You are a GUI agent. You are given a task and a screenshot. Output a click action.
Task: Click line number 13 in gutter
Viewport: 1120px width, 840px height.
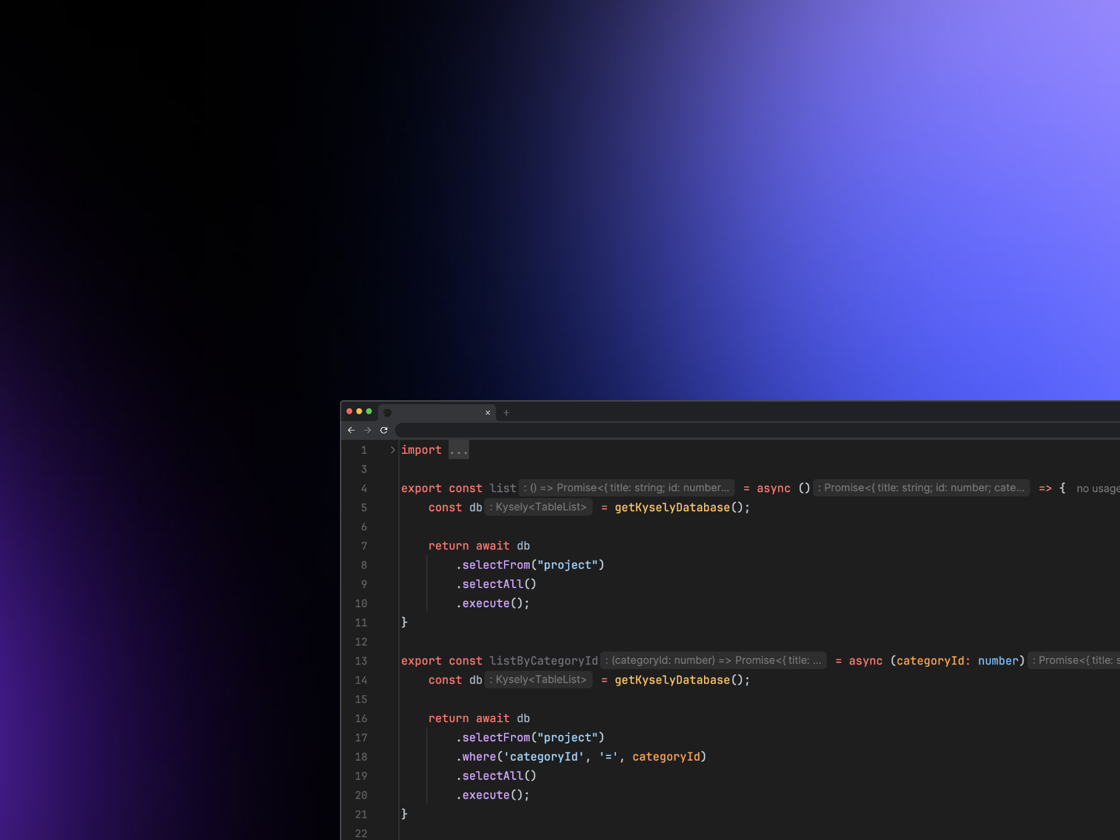click(361, 661)
